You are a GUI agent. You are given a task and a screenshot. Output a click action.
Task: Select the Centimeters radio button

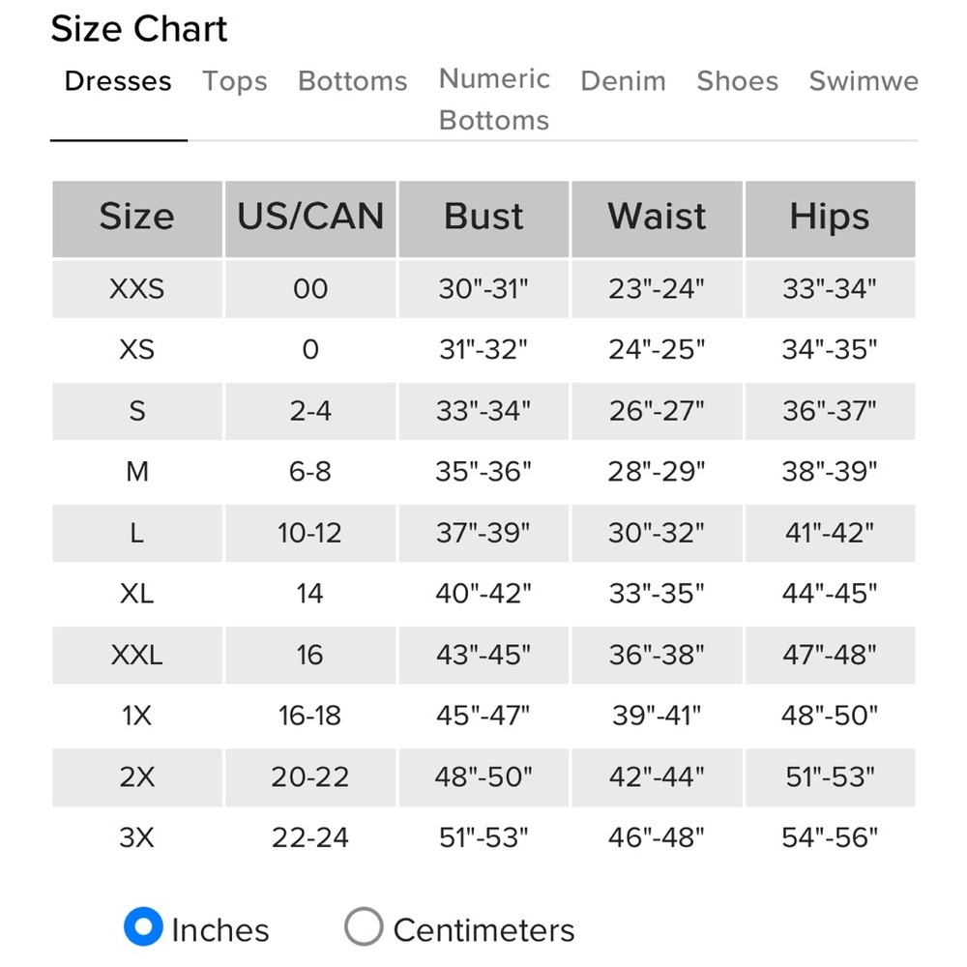pos(364,926)
